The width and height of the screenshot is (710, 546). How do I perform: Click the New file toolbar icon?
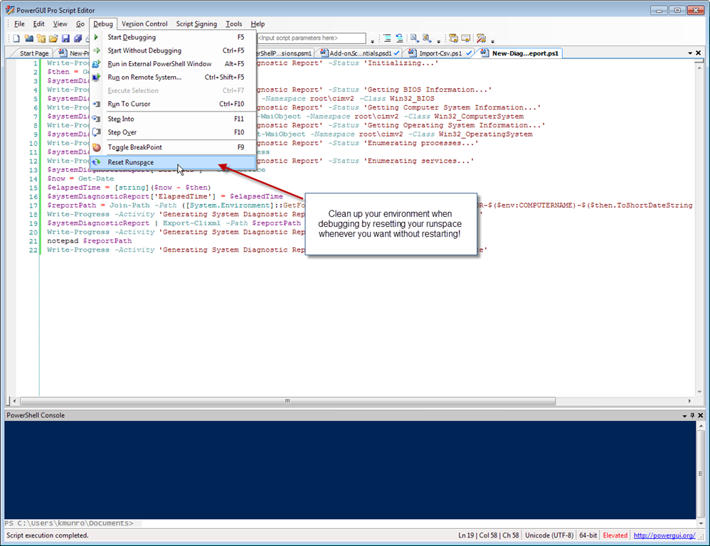coord(16,38)
